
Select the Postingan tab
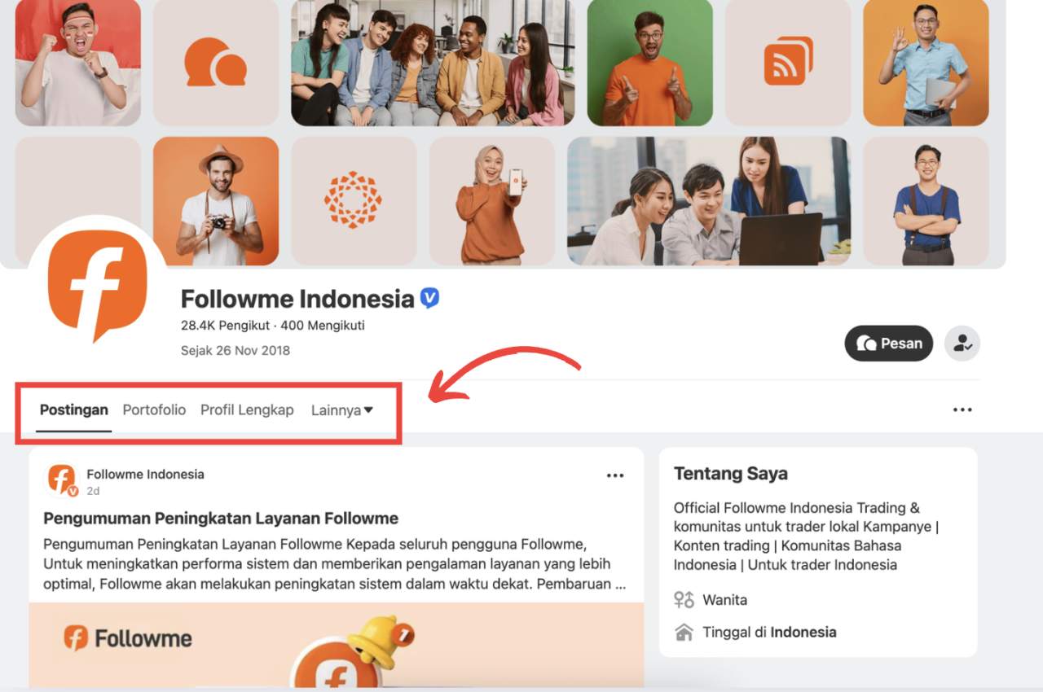point(73,410)
